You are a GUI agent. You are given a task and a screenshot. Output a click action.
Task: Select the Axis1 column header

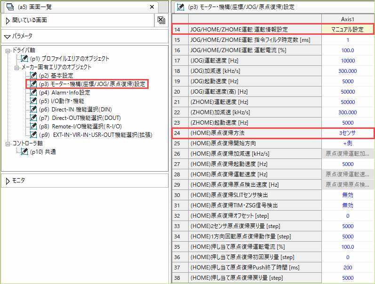tap(348, 19)
